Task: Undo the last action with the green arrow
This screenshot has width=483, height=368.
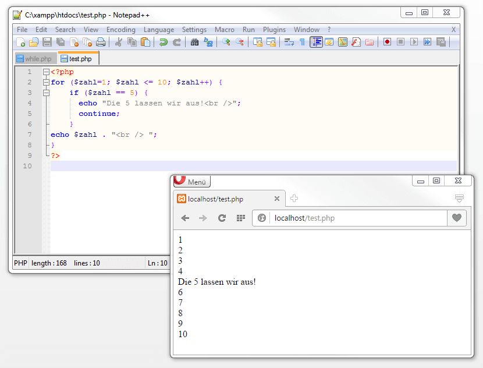Action: (x=164, y=42)
